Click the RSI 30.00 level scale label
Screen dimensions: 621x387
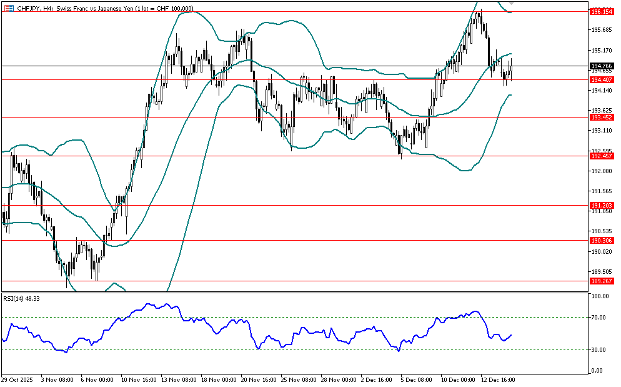tap(600, 350)
